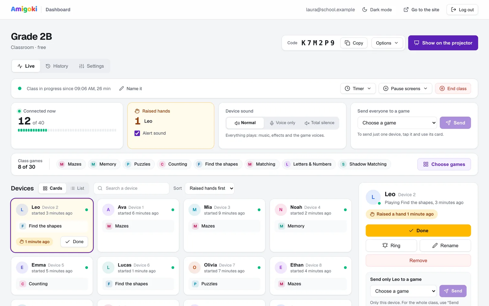
Task: Open Send everyone Choose a game dropdown
Action: 397,123
